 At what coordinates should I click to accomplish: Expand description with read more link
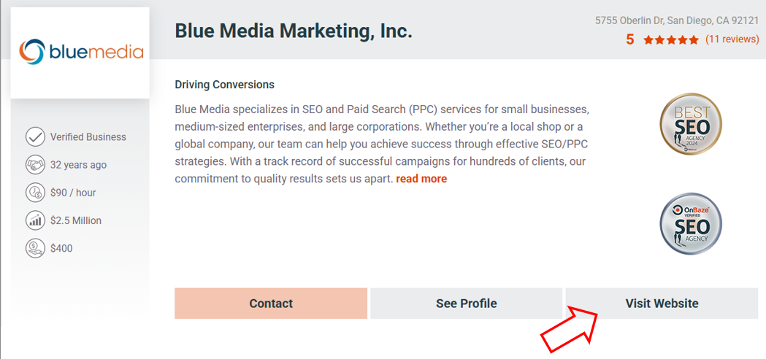[421, 179]
